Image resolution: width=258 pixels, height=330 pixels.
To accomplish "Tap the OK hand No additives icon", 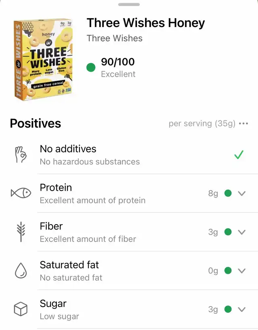I will coord(21,155).
